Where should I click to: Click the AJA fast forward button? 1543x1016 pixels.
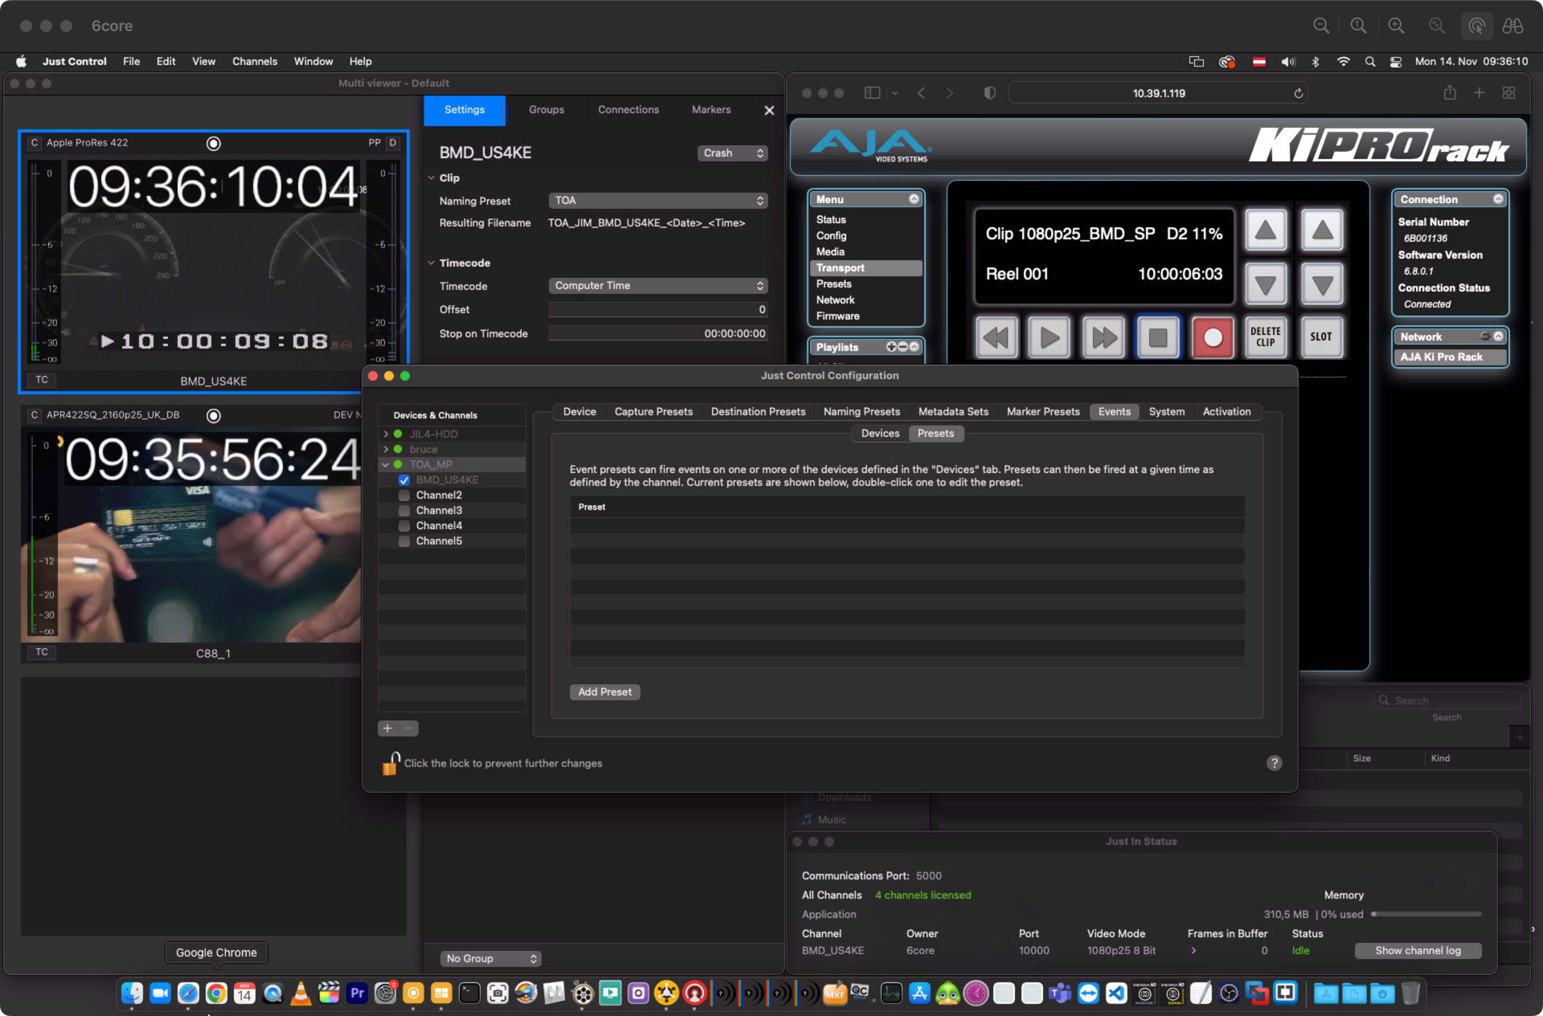1104,337
